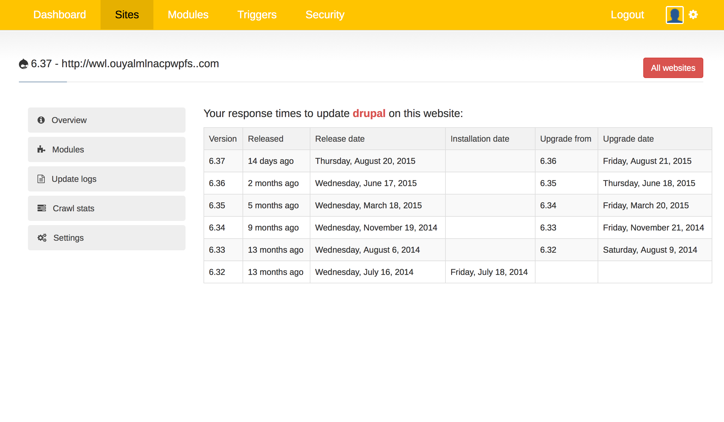
Task: Expand the version 6.34 row details
Action: [x=217, y=228]
